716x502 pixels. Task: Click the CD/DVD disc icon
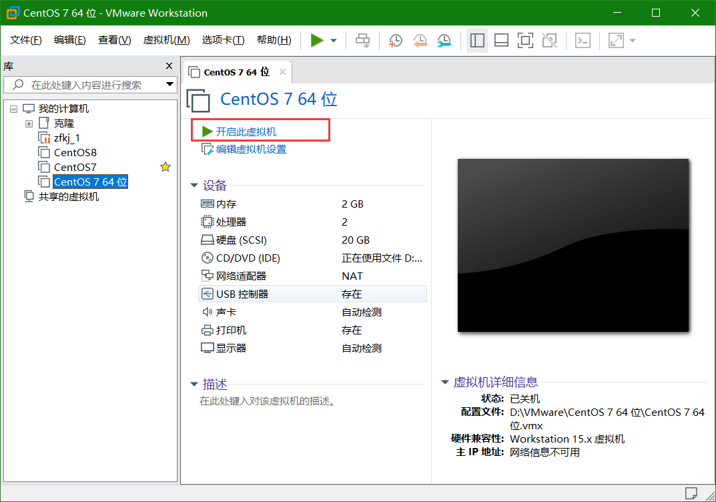[208, 258]
